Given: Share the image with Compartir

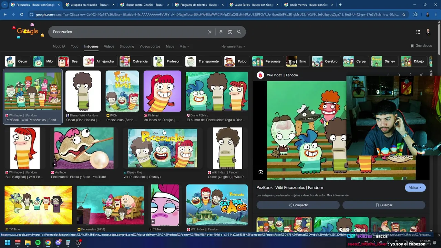Looking at the screenshot, I should point(298,205).
